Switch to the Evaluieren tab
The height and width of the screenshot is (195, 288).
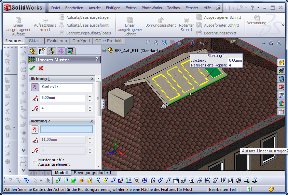[57, 41]
